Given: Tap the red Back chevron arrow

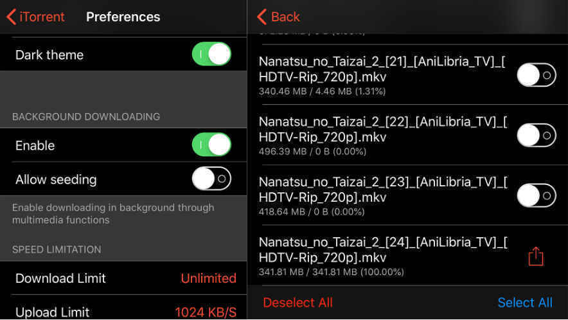Looking at the screenshot, I should [x=262, y=17].
